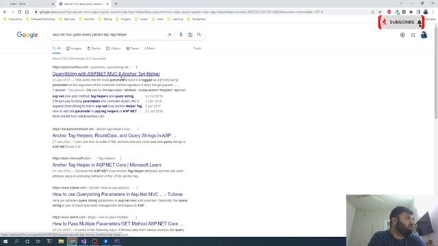Open options menu for learn.microsoft.com result
Screen dimensions: 438x246
click(x=120, y=159)
